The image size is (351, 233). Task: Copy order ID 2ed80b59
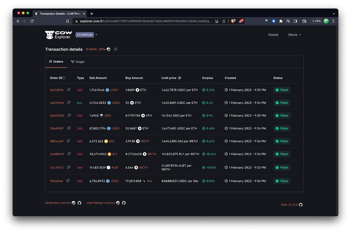coord(69,154)
